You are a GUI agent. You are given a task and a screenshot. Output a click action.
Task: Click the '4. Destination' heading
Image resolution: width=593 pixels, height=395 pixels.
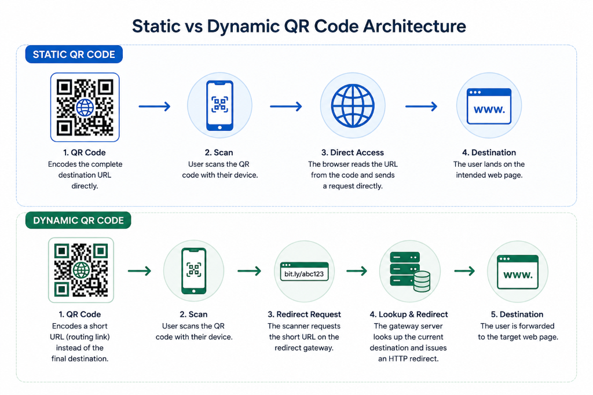[x=489, y=152]
